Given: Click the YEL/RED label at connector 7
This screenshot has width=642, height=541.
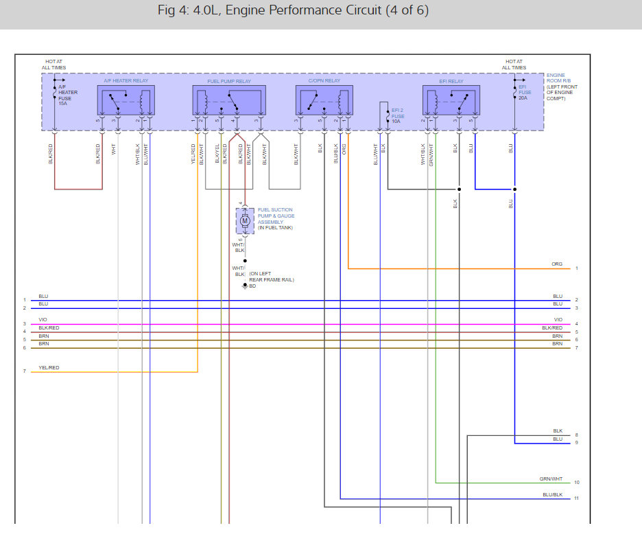Looking at the screenshot, I should [49, 368].
